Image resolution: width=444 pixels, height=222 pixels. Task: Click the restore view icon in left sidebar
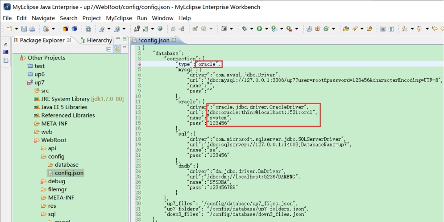point(6,45)
